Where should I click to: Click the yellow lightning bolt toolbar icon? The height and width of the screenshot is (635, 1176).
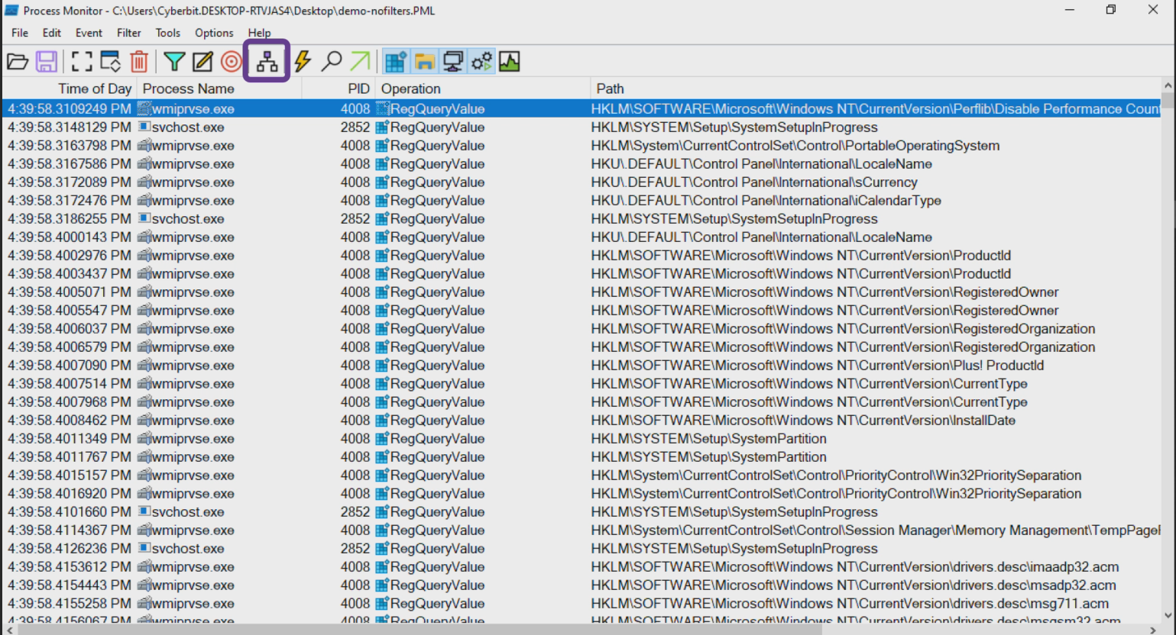tap(303, 62)
